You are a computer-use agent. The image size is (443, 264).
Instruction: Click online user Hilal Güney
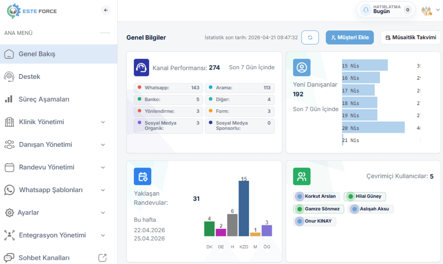coord(364,197)
